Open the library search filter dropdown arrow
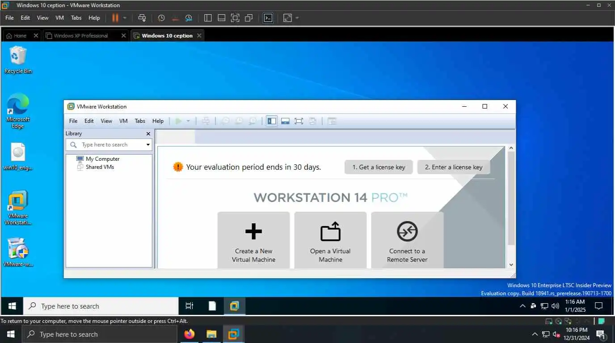 click(148, 145)
